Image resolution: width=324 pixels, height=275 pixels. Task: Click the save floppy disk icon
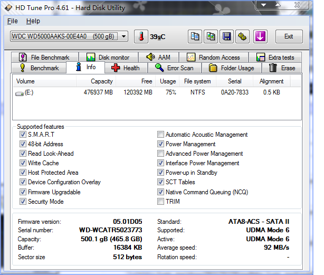click(x=227, y=36)
